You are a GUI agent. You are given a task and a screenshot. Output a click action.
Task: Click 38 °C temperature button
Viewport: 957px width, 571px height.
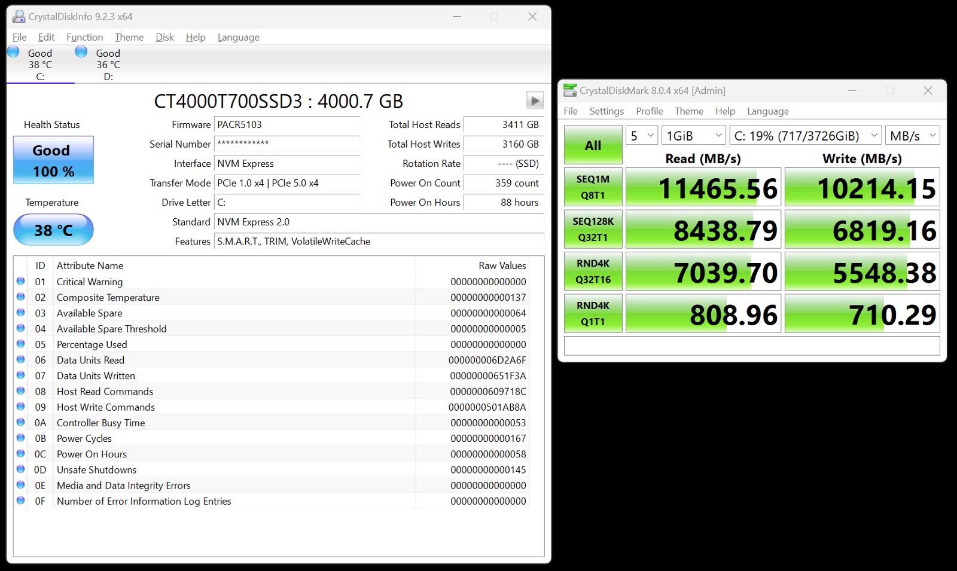click(53, 230)
